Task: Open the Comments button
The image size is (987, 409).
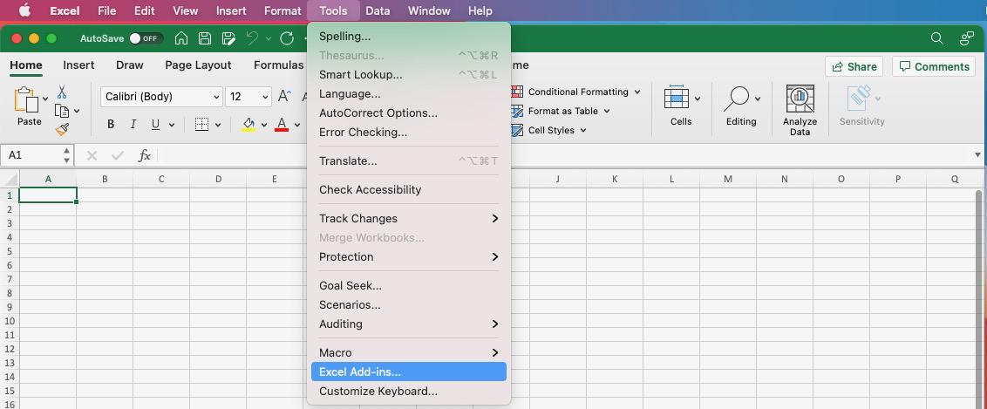Action: click(x=934, y=66)
